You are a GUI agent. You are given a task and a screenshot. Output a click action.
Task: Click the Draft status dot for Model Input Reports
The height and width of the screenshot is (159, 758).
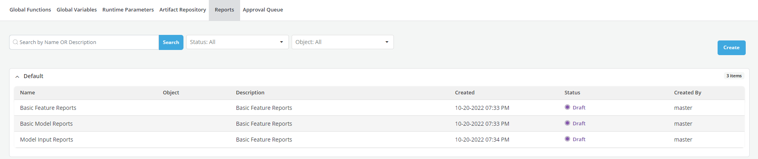coord(567,139)
